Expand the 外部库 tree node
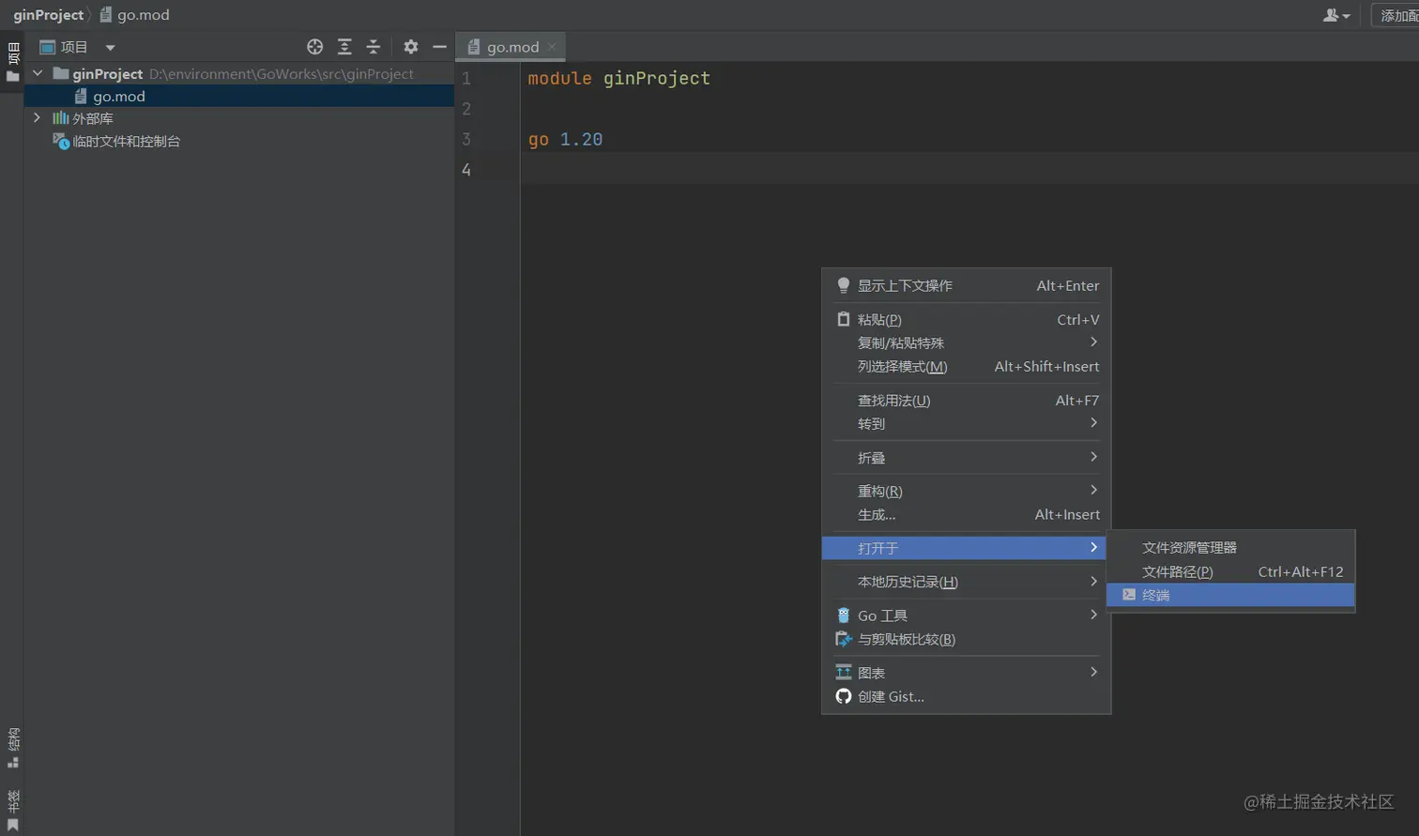This screenshot has height=836, width=1419. point(37,118)
